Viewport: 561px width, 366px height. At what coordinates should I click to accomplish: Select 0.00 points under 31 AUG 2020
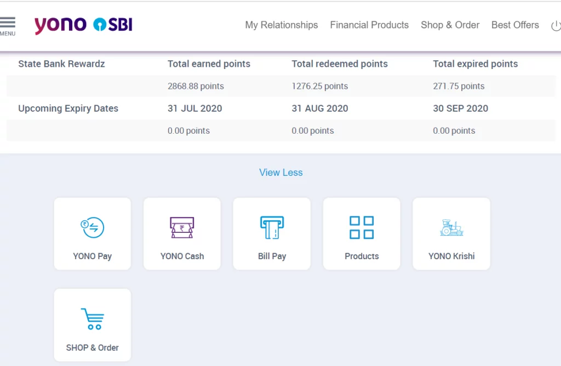pos(313,130)
